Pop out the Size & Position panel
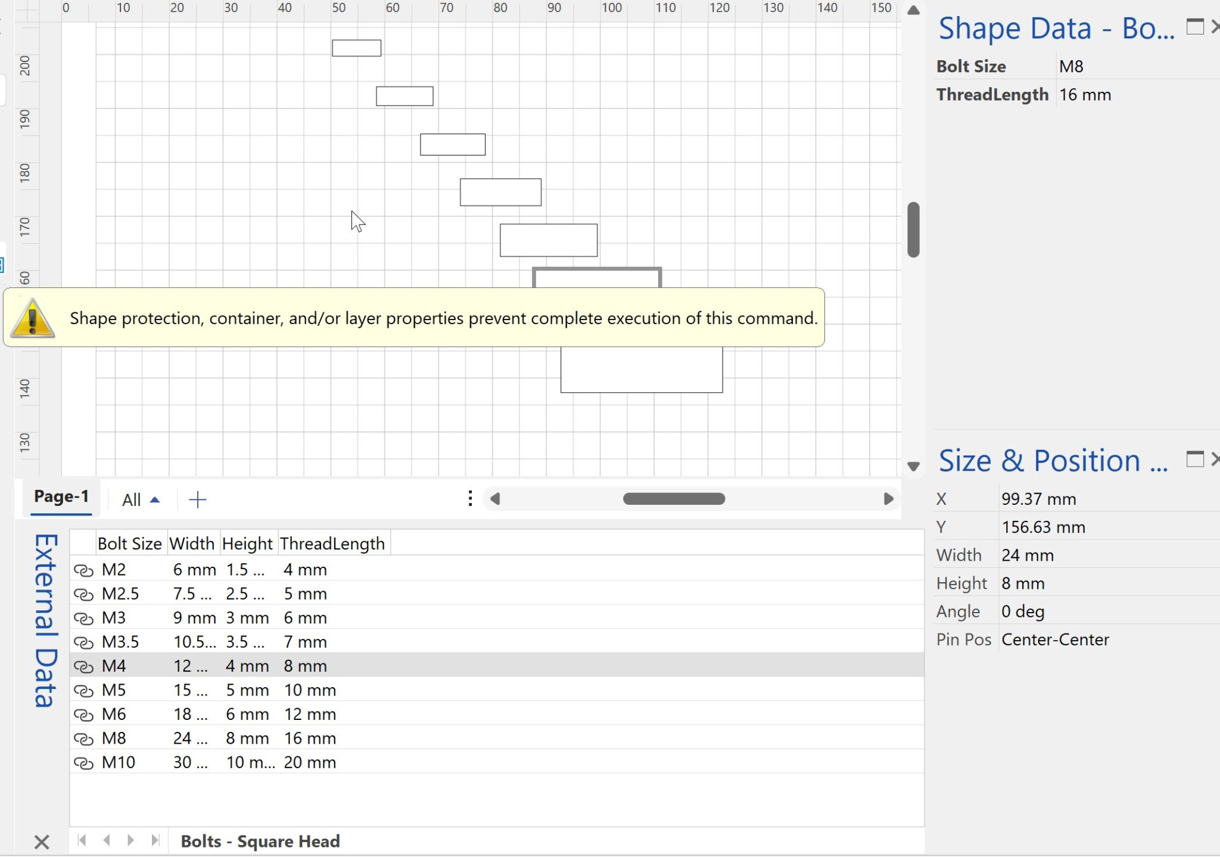The height and width of the screenshot is (857, 1220). [x=1194, y=459]
